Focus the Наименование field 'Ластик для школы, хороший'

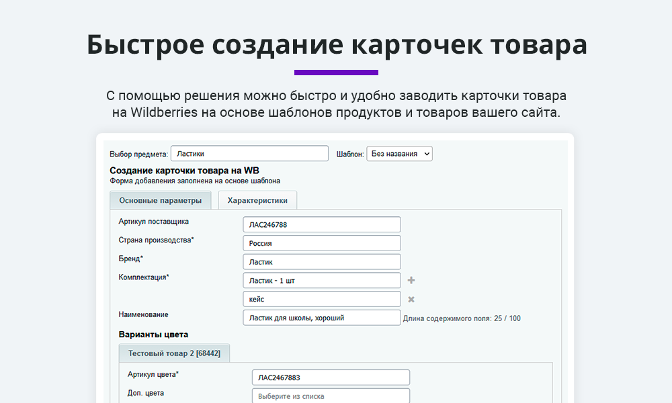click(x=321, y=318)
